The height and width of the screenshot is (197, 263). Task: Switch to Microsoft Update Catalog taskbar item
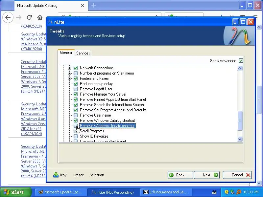(x=60, y=192)
